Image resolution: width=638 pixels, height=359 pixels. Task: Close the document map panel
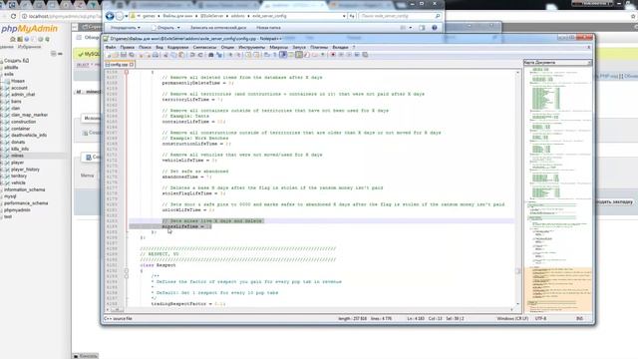click(589, 62)
